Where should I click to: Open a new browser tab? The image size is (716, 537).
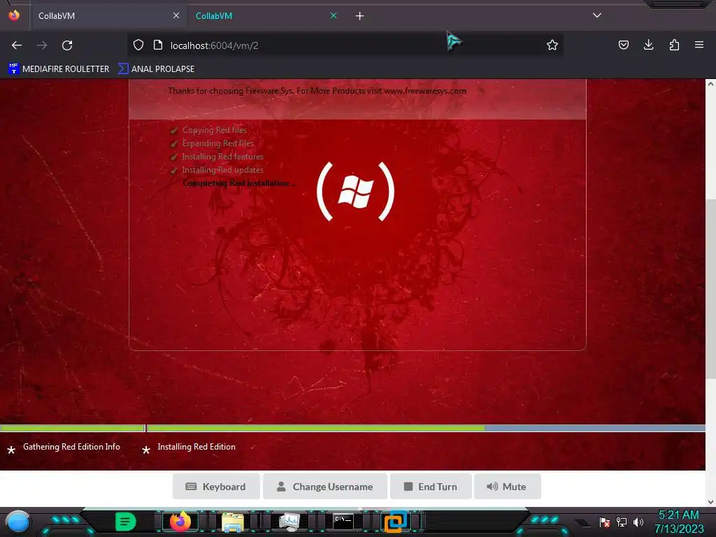[x=360, y=16]
